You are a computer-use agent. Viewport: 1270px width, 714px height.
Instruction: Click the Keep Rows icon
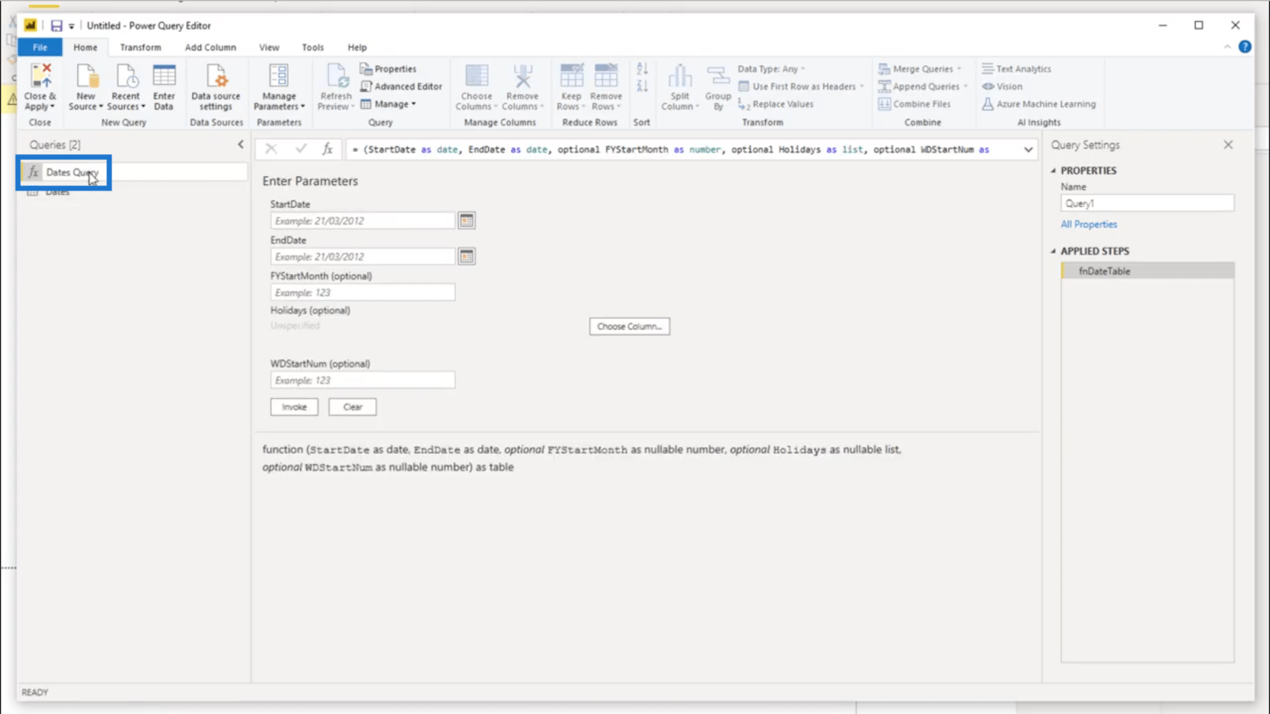[x=571, y=76]
